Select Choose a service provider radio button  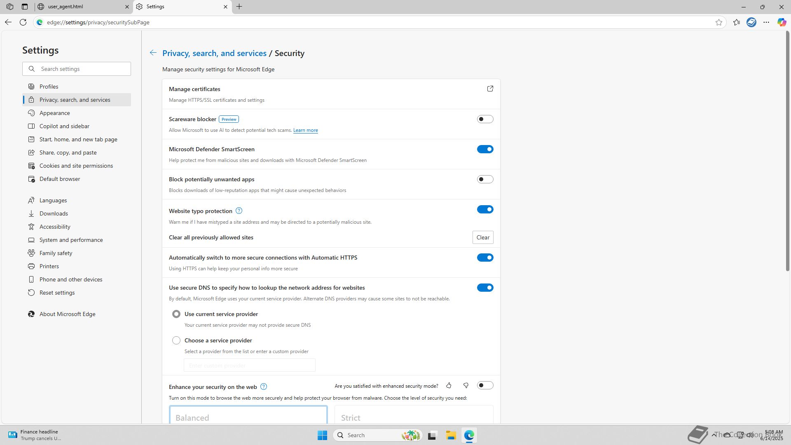click(x=176, y=340)
